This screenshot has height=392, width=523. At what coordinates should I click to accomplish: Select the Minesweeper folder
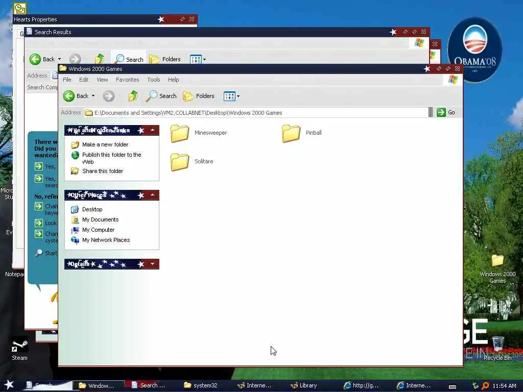coord(199,133)
